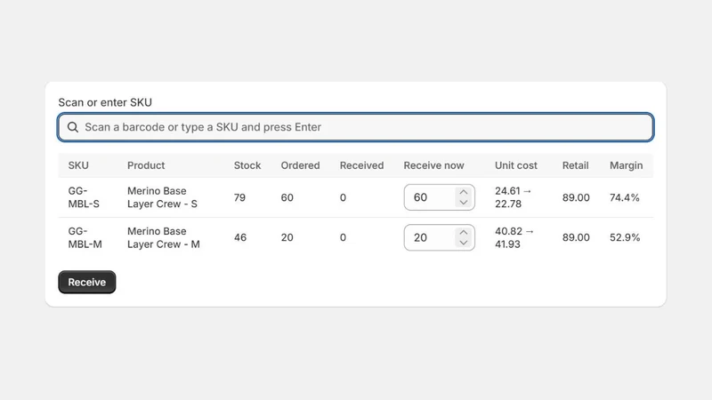Screen dimensions: 712x400
Task: Select the GG-MBL-S SKU cell
Action: 84,197
